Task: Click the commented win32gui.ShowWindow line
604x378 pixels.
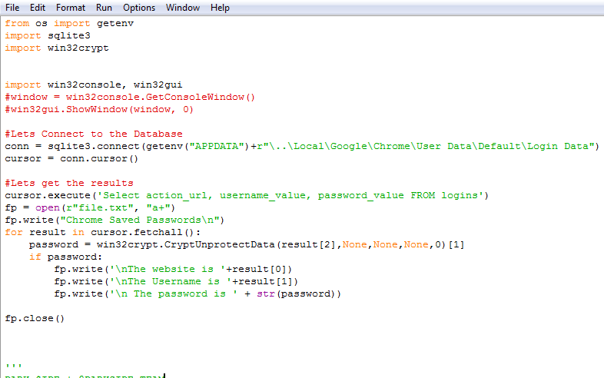Action: click(99, 109)
